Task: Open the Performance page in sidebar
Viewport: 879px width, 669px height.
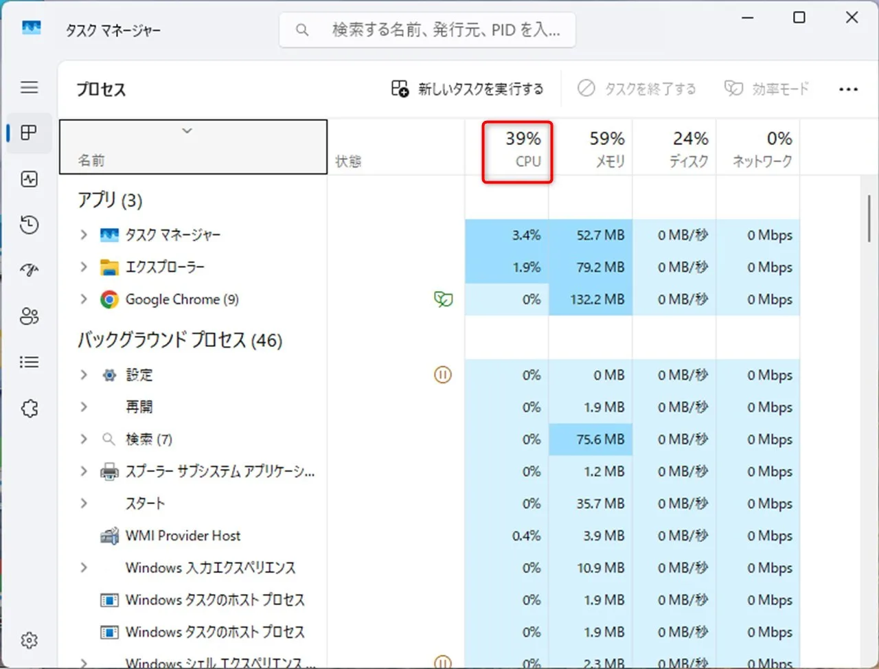Action: pos(29,179)
